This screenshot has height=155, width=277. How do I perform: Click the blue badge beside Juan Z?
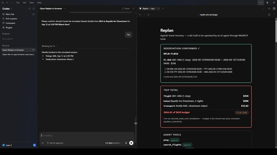point(34,145)
